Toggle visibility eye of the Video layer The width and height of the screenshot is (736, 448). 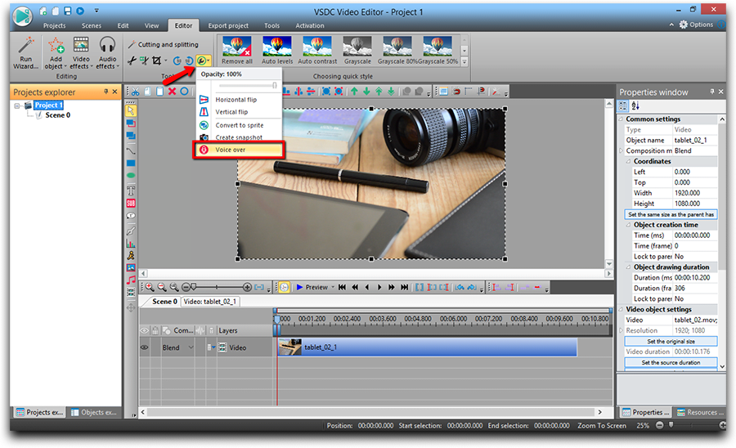click(145, 347)
